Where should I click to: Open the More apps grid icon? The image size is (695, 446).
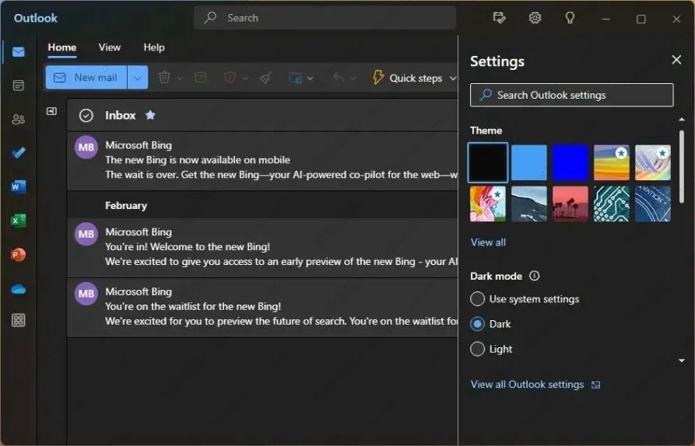[x=18, y=320]
